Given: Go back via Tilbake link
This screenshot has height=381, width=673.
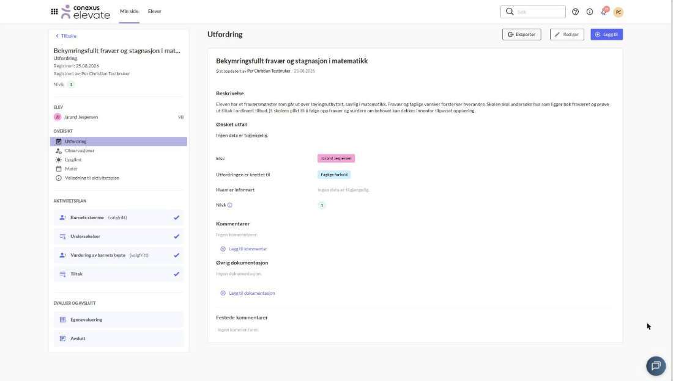Looking at the screenshot, I should click(x=66, y=36).
